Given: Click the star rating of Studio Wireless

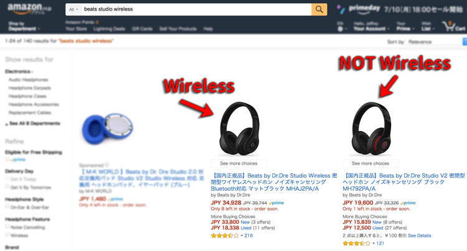Looking at the screenshot, I should [x=225, y=235].
